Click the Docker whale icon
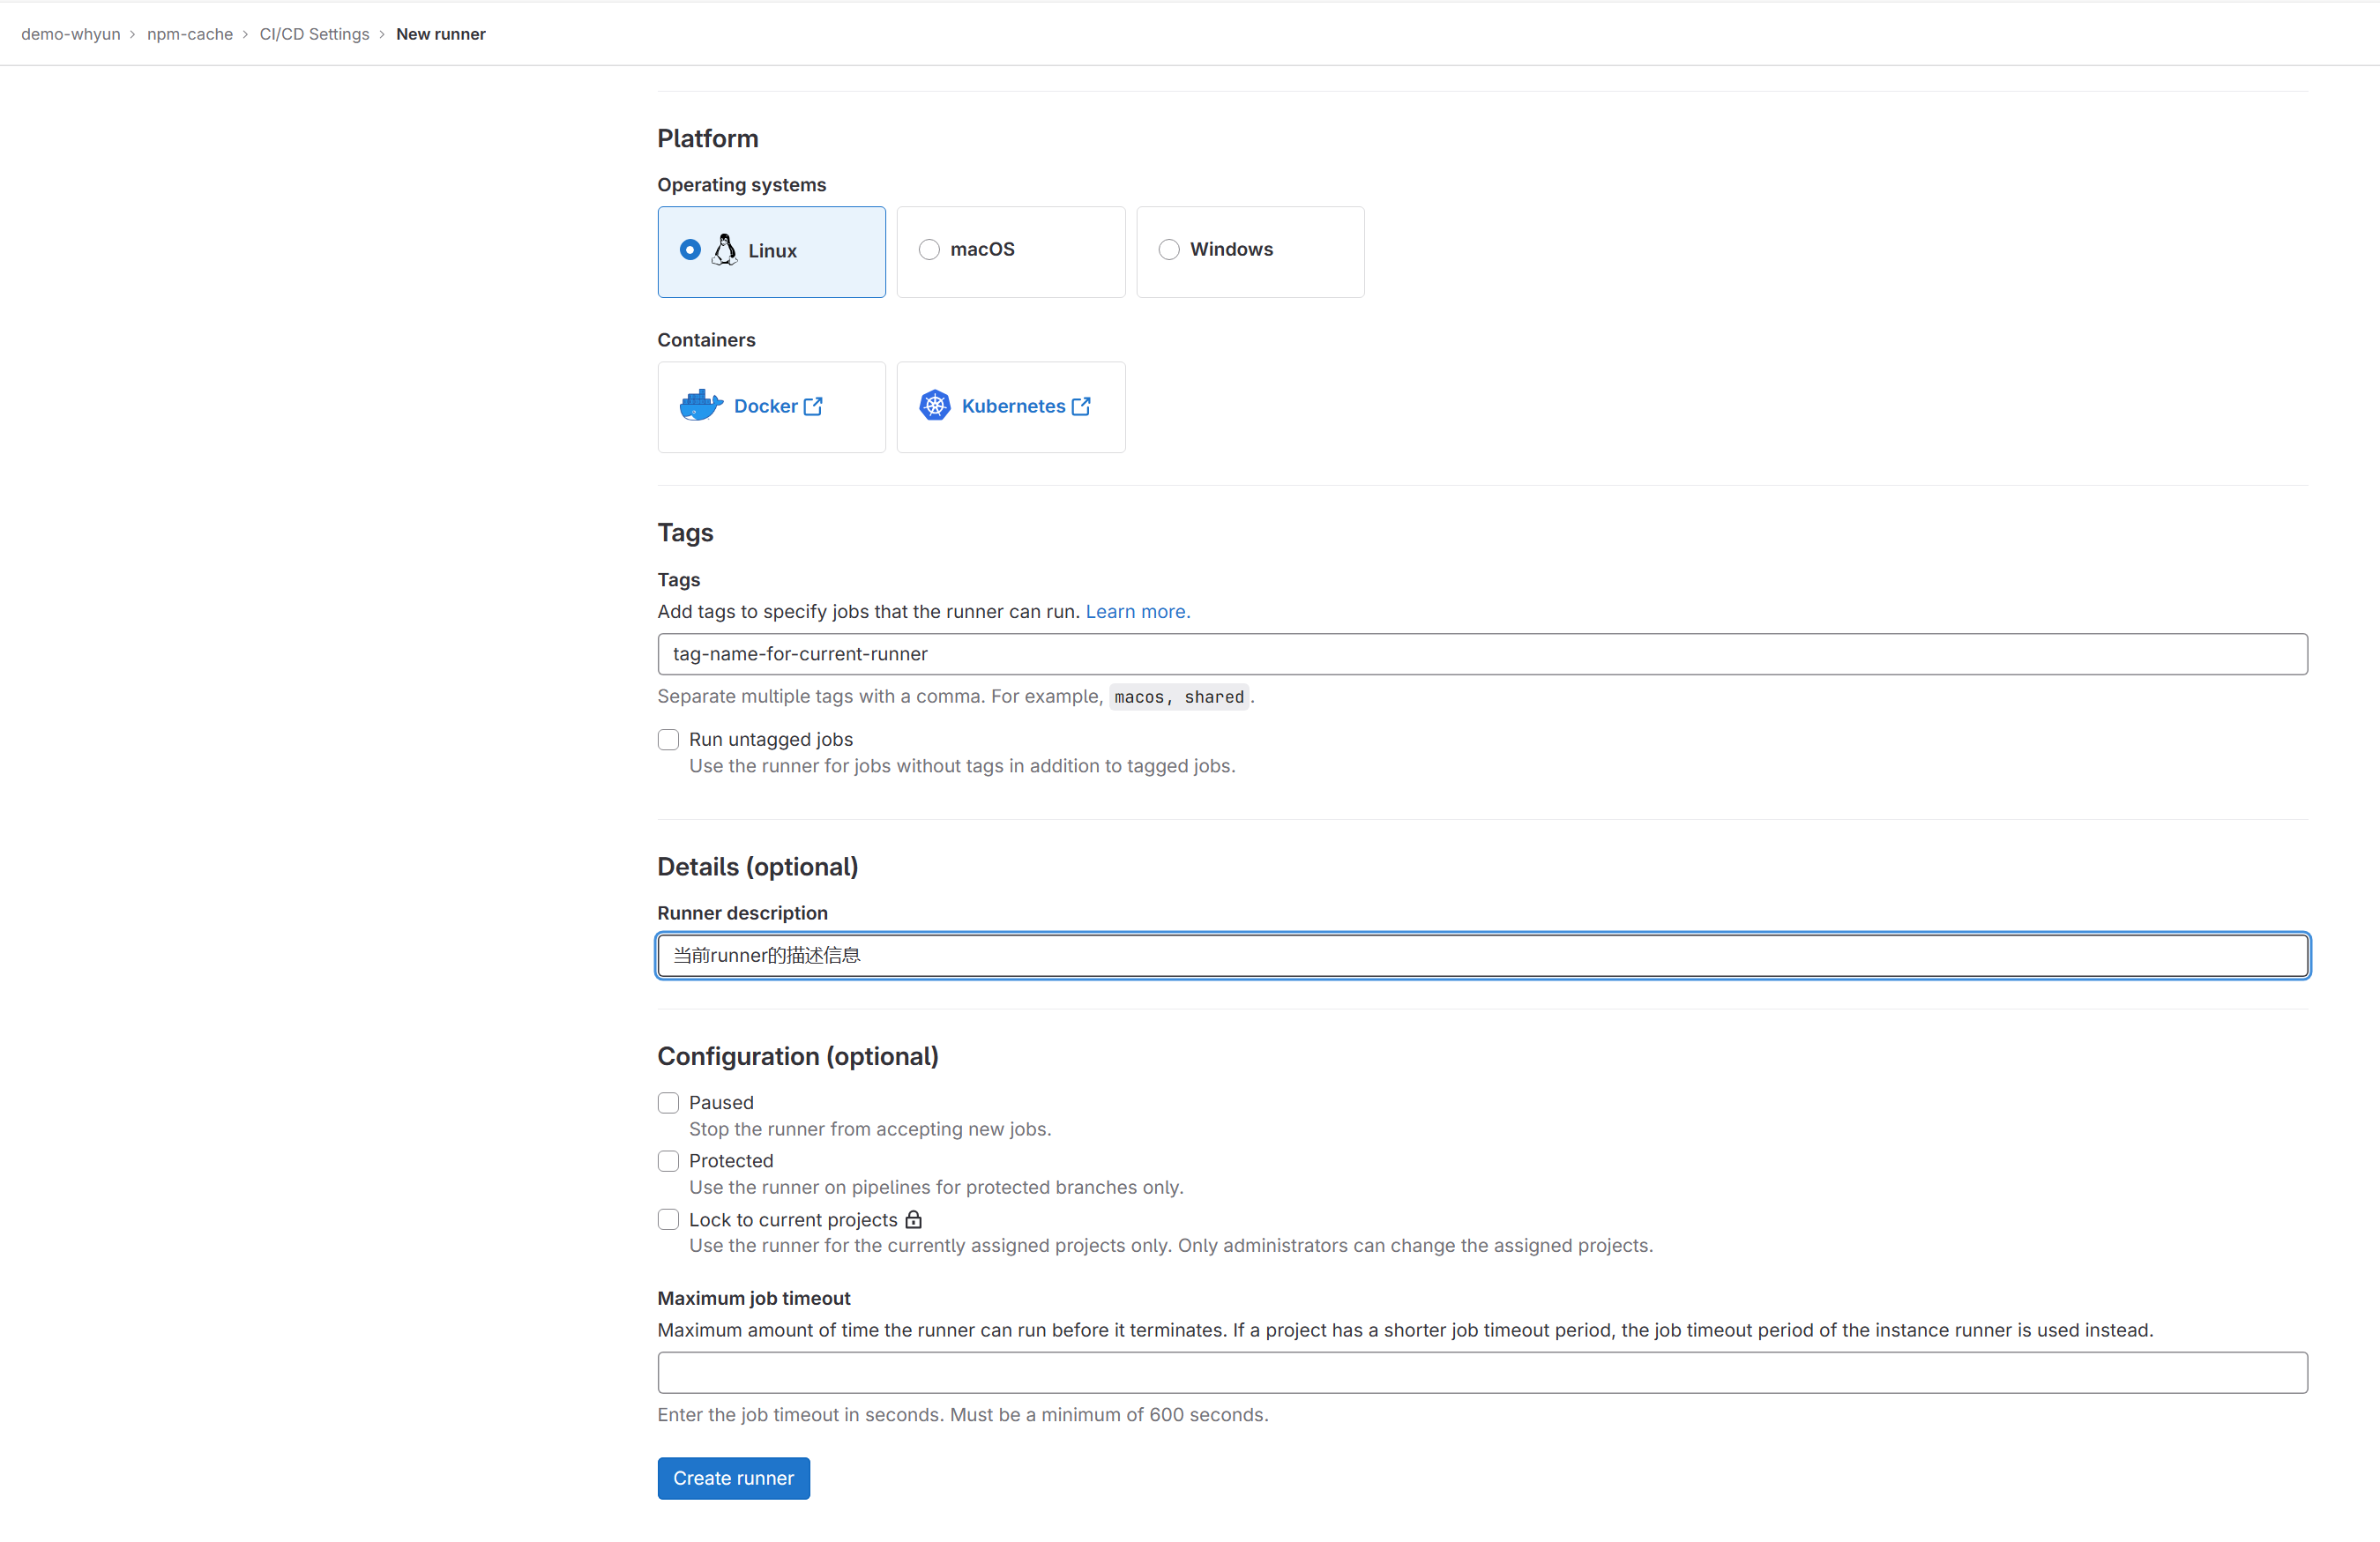 [x=699, y=405]
